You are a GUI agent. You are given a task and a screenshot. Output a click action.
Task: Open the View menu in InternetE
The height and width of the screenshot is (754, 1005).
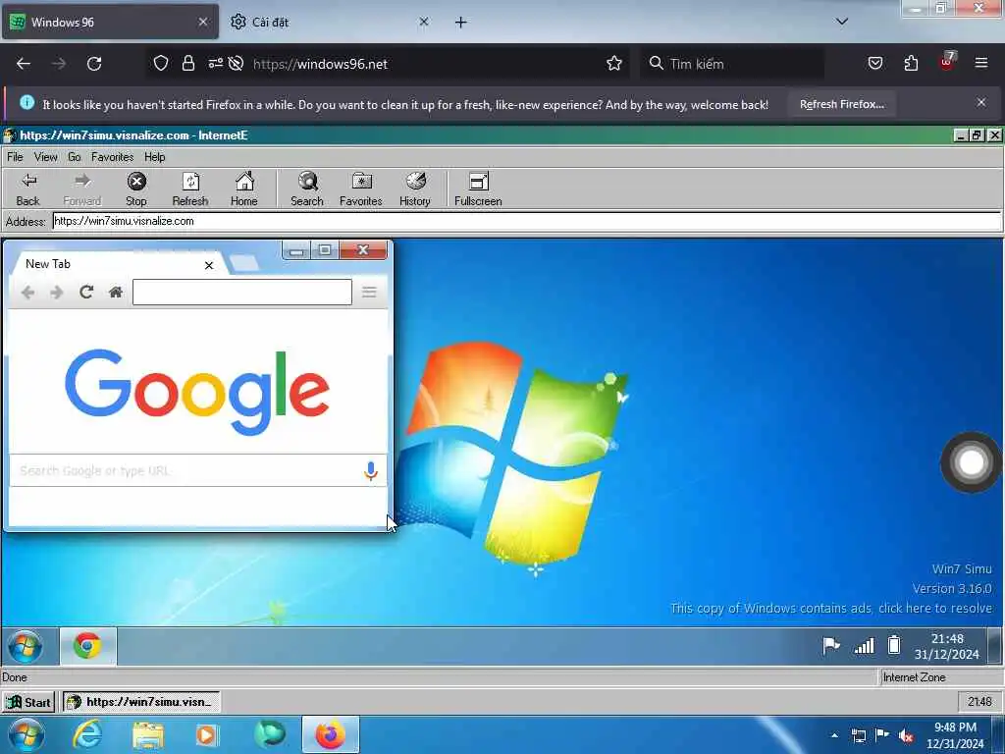point(45,157)
